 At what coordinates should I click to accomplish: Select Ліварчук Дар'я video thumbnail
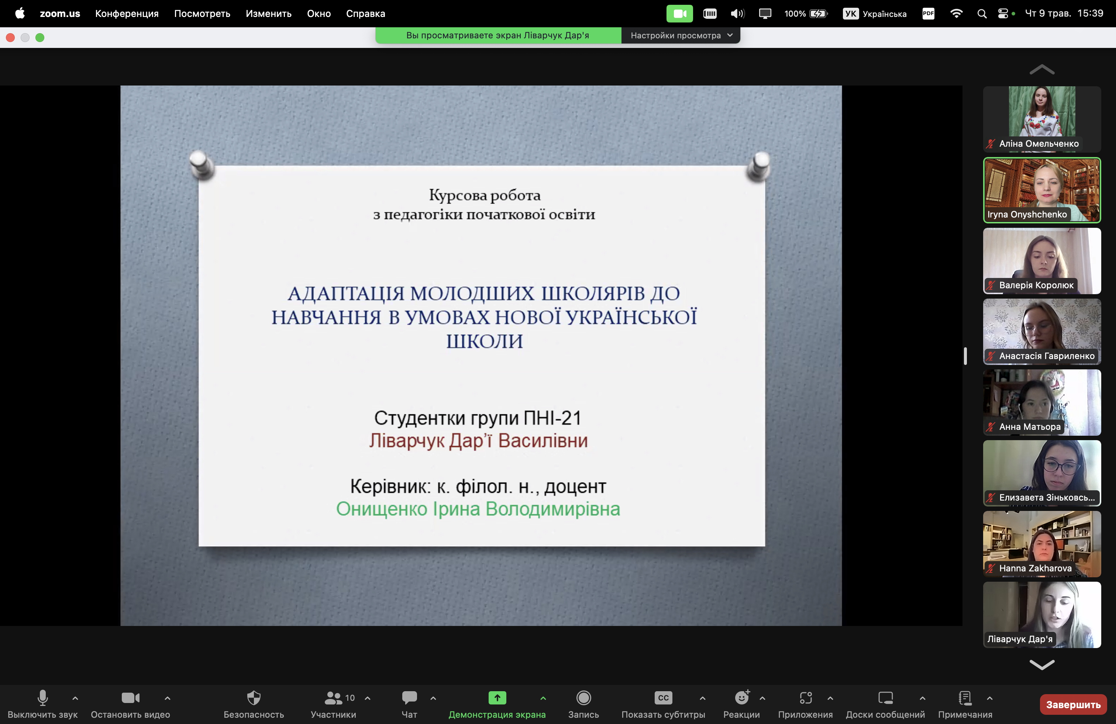click(1042, 615)
